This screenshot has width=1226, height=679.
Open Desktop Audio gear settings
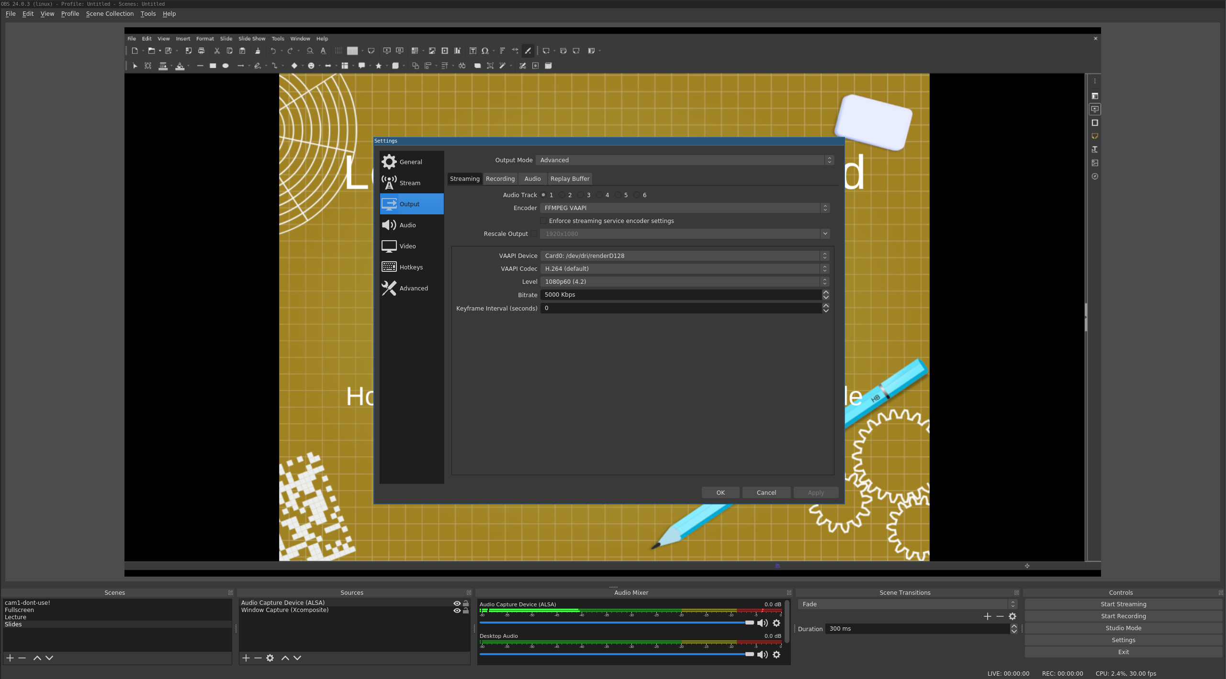click(x=776, y=655)
